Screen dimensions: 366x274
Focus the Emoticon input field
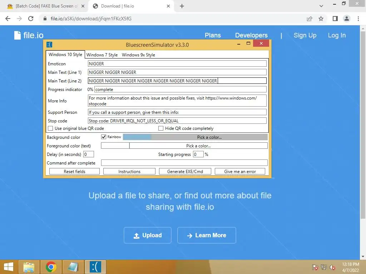(177, 64)
